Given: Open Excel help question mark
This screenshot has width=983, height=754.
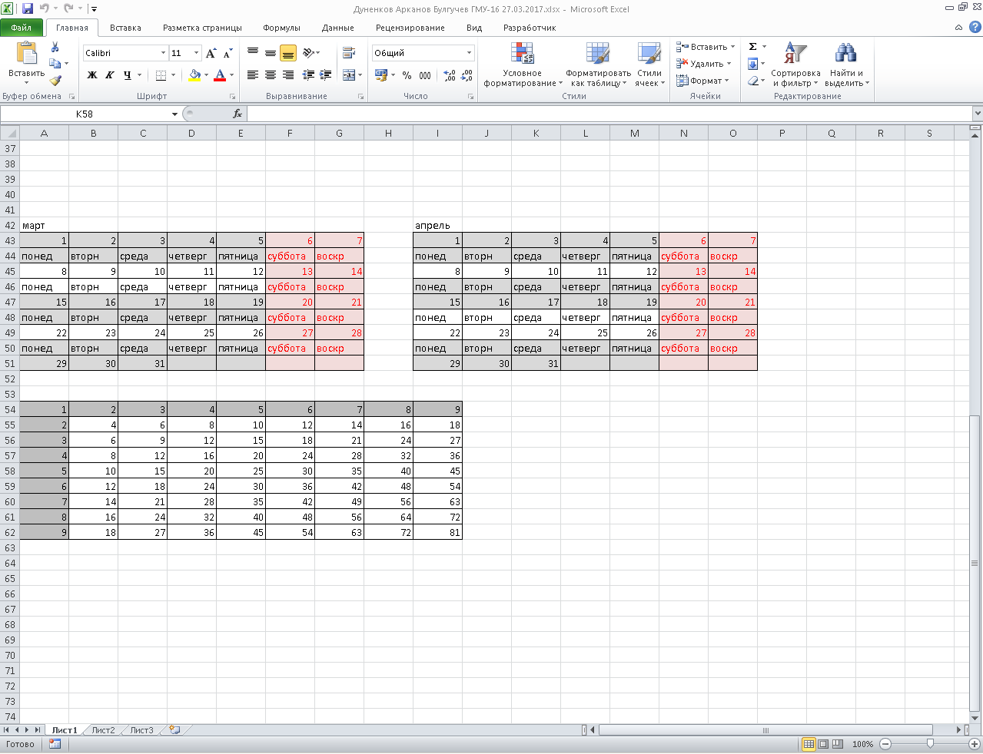Looking at the screenshot, I should [975, 28].
